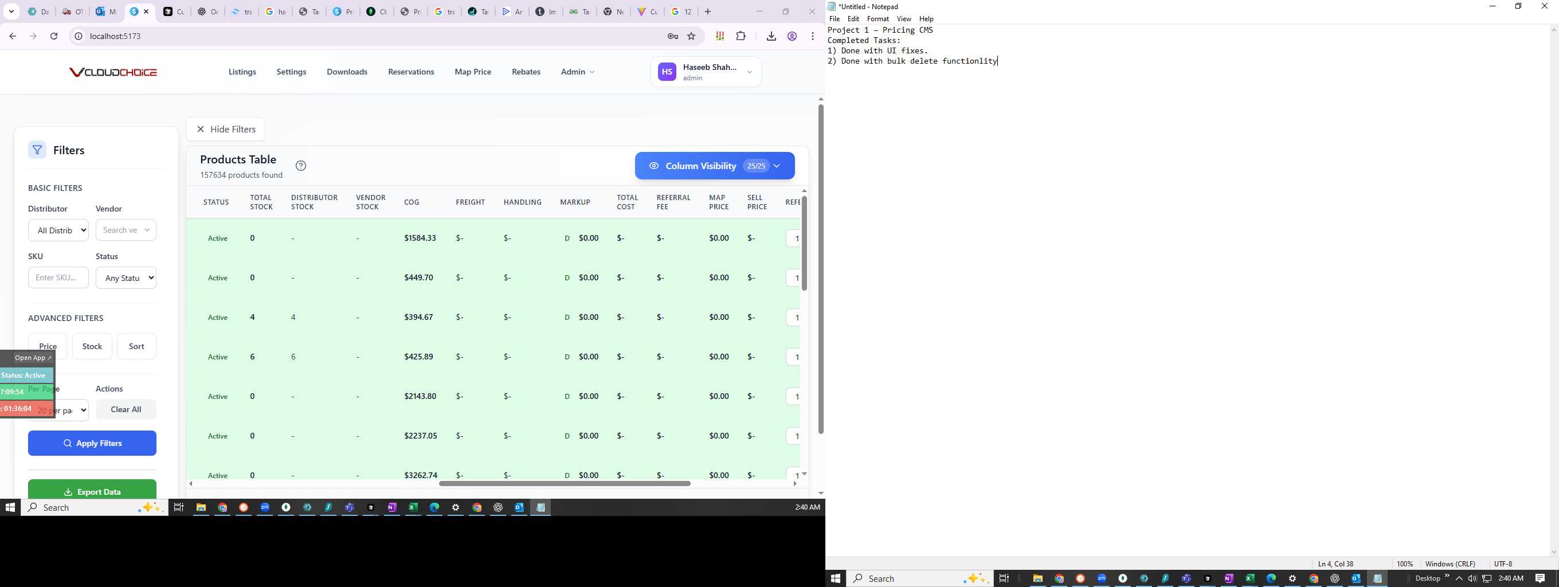
Task: Click the funnel icon beside Filters heading
Action: point(37,150)
